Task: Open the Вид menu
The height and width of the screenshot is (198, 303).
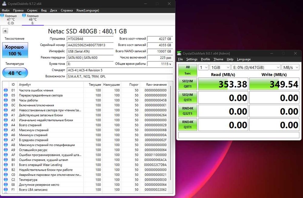Action: tap(44, 10)
